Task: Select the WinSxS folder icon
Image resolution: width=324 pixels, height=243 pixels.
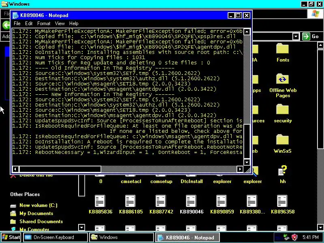Action: click(x=282, y=140)
